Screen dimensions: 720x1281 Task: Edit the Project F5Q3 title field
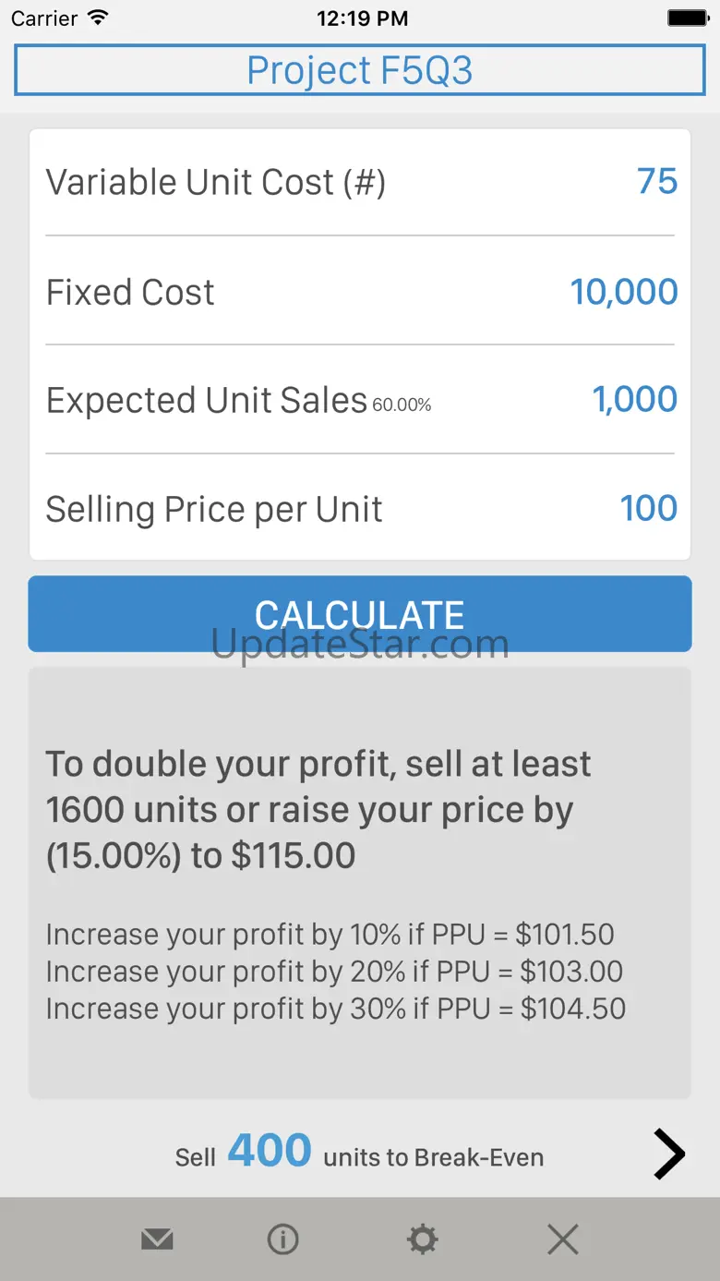click(x=360, y=70)
